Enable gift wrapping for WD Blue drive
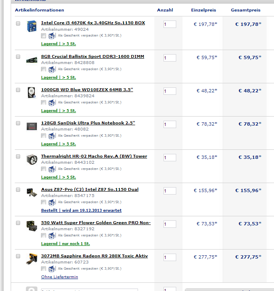 point(44,103)
